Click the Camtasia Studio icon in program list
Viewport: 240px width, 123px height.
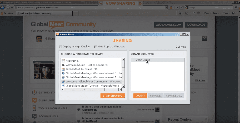(63, 65)
